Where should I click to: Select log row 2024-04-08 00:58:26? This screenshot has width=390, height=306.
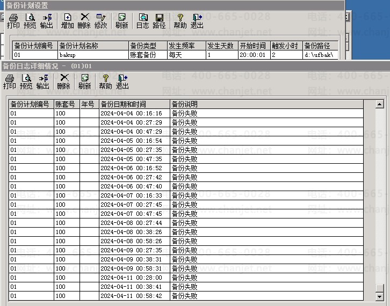tap(186, 241)
